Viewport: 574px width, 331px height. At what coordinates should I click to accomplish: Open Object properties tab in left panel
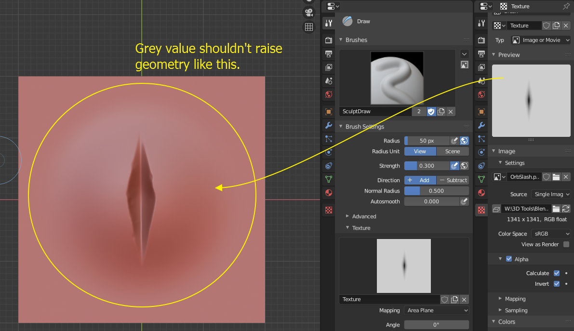[x=329, y=111]
